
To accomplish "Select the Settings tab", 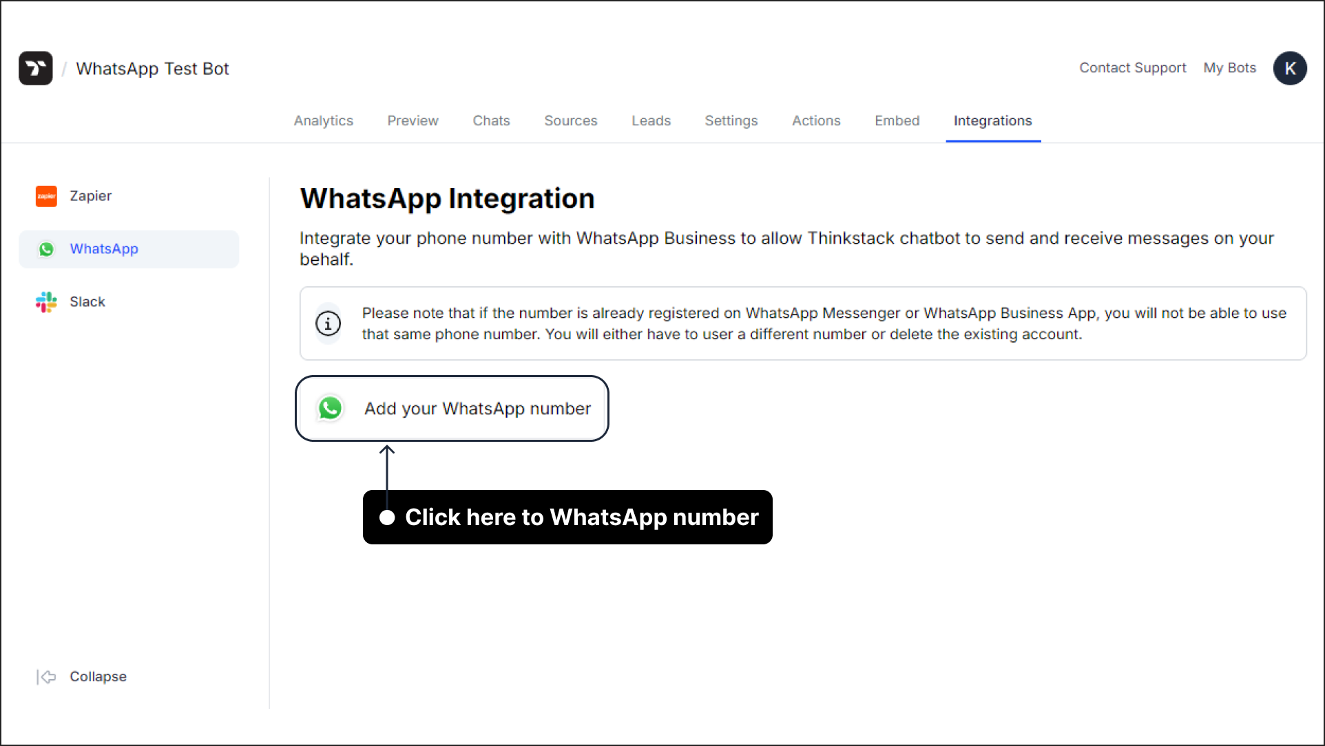I will 731,120.
